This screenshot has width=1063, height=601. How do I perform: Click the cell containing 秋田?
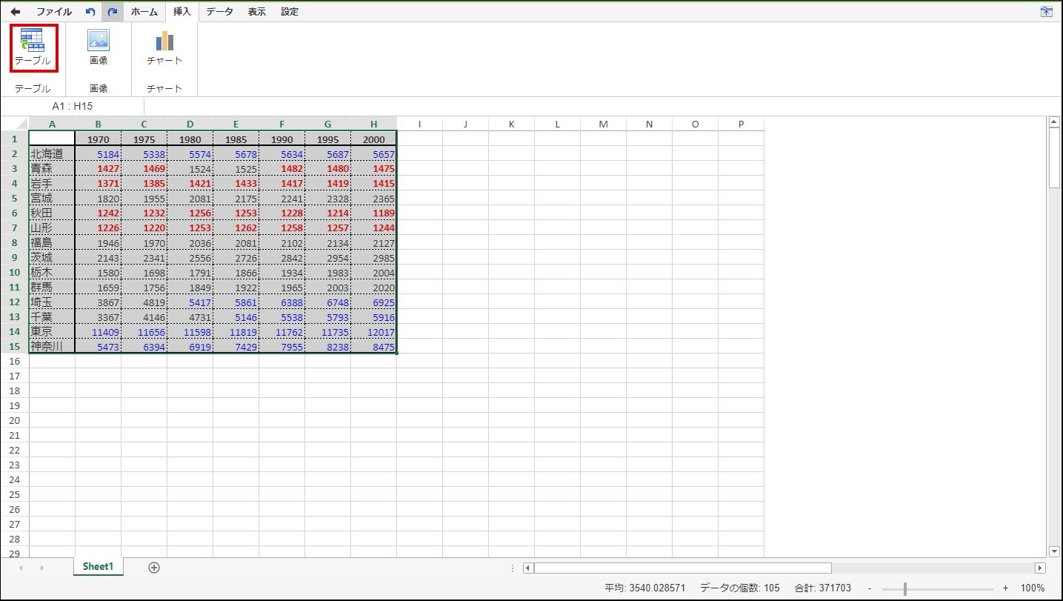point(52,213)
